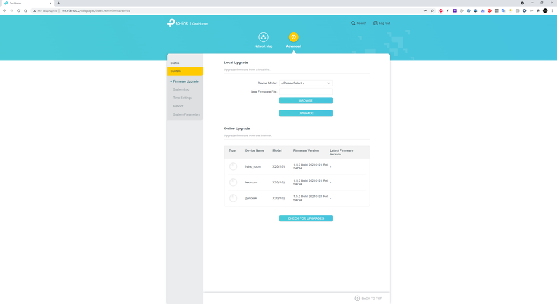
Task: Click the living_room device type icon
Action: (x=233, y=166)
